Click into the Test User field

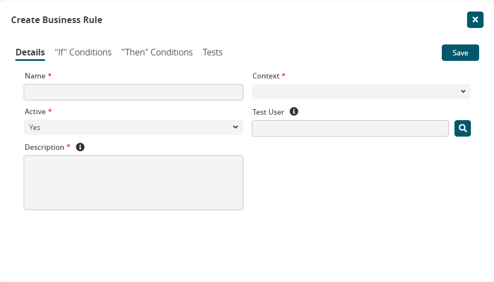[x=350, y=128]
